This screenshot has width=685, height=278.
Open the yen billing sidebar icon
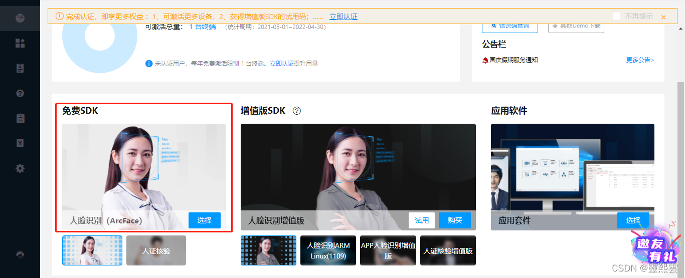(x=20, y=143)
